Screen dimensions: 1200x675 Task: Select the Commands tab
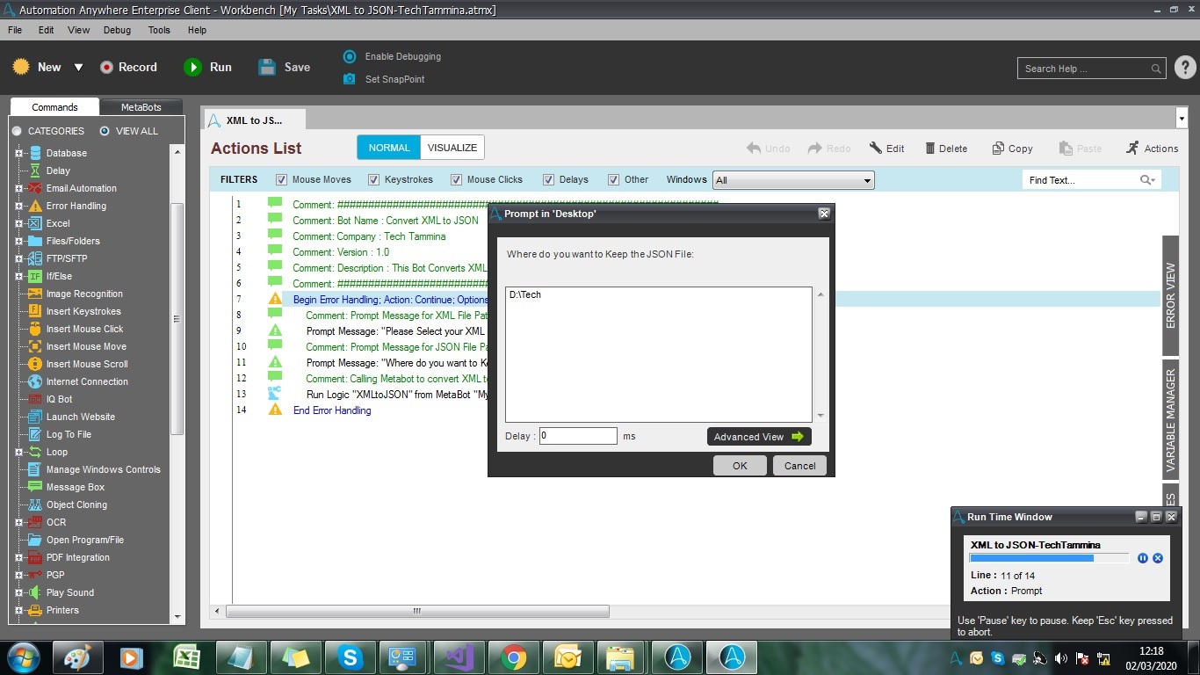point(54,107)
